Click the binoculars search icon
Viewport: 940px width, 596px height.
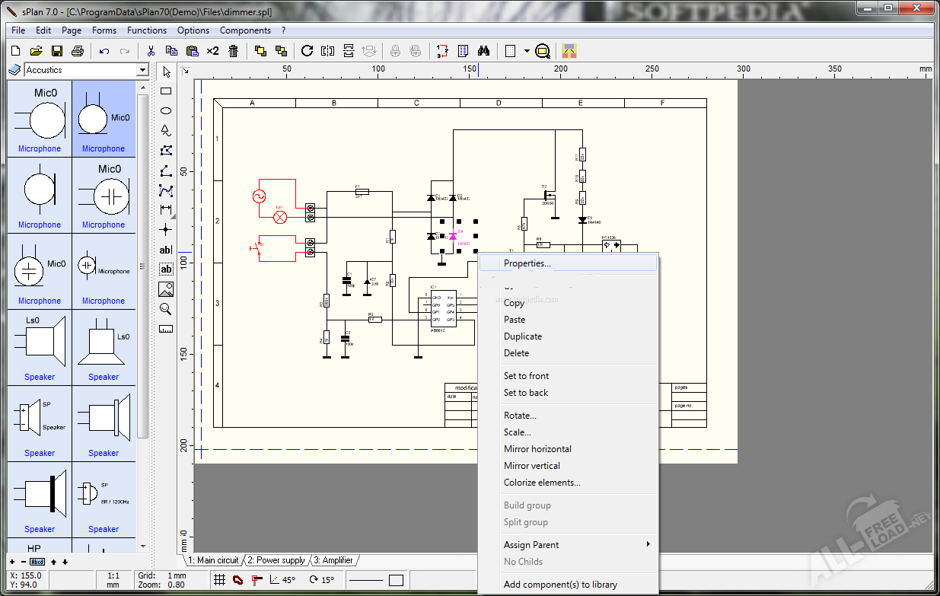[x=483, y=51]
